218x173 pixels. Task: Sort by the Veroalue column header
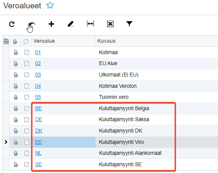[63, 41]
